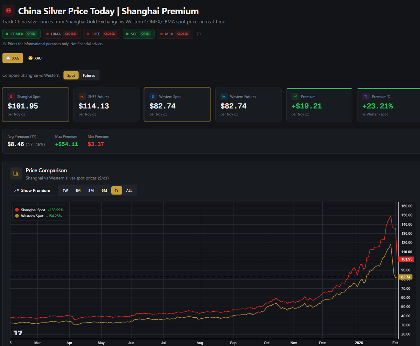The image size is (420, 346).
Task: Open the Western Spot price card
Action: [177, 104]
